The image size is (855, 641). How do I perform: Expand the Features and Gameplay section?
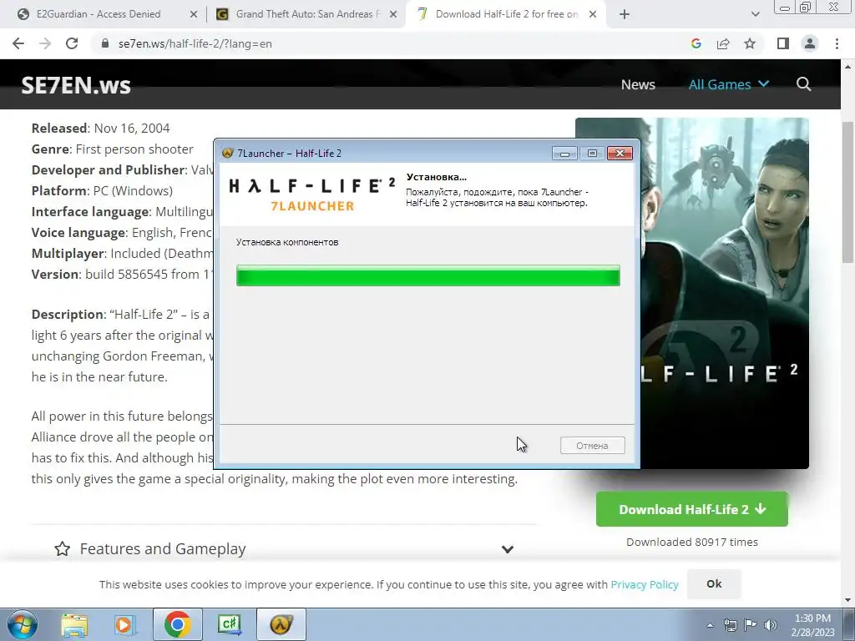coord(507,549)
